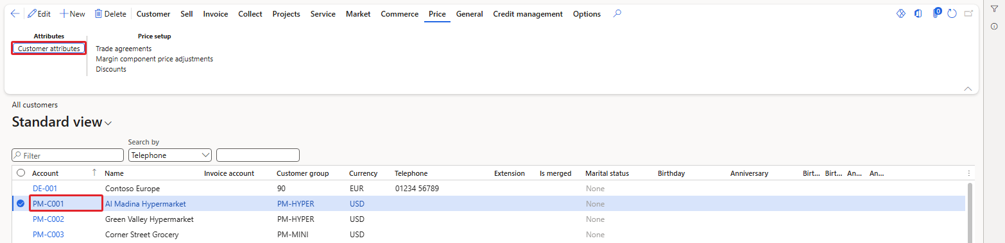Open the Projects tab

pyautogui.click(x=286, y=13)
